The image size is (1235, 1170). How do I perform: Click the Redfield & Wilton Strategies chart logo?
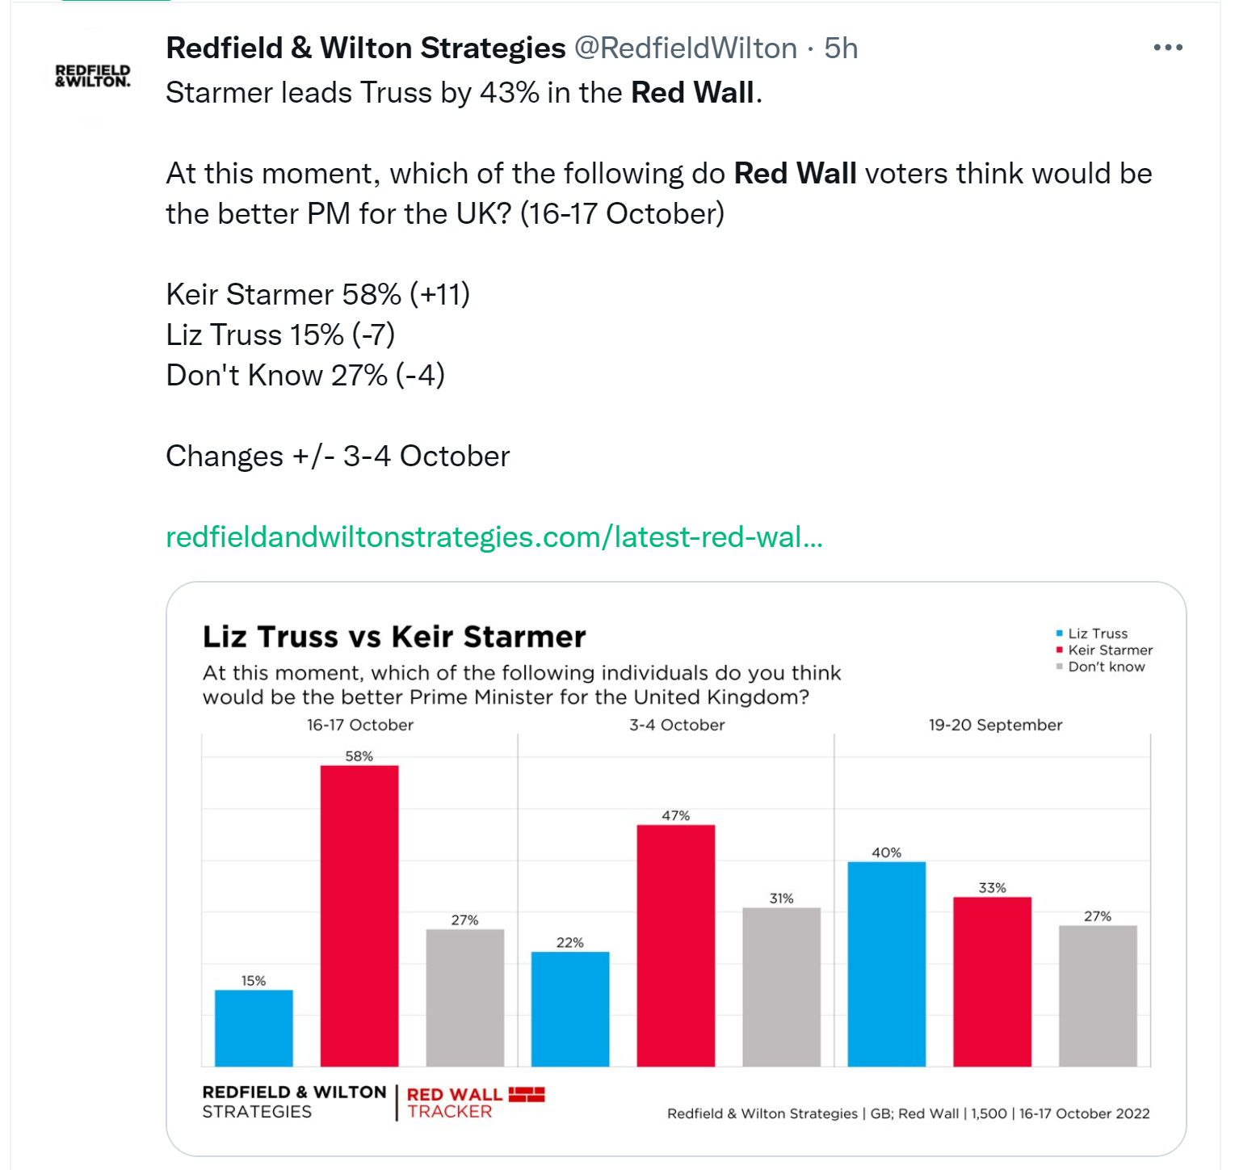pyautogui.click(x=294, y=1102)
